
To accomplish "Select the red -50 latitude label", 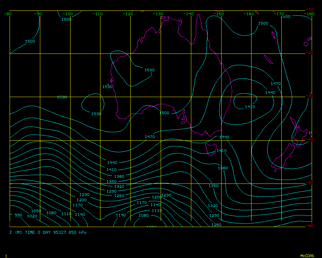I will point(309,183).
